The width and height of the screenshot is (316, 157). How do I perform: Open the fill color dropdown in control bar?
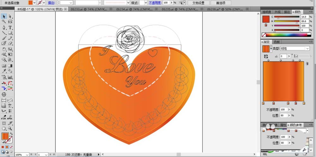coord(34,3)
